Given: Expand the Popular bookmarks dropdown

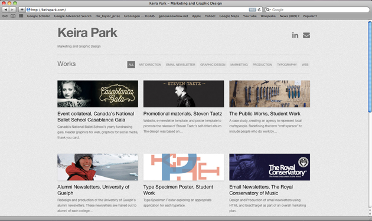Looking at the screenshot, I should point(310,16).
